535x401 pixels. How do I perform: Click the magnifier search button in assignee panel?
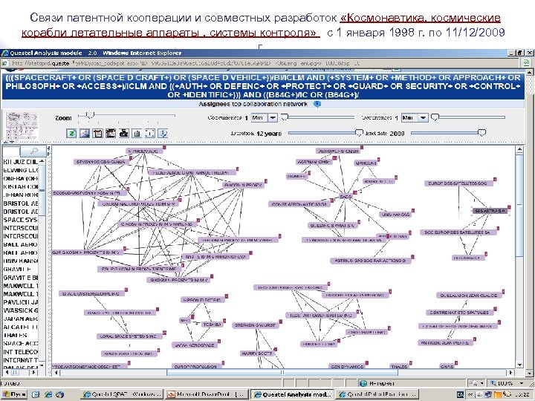click(33, 150)
